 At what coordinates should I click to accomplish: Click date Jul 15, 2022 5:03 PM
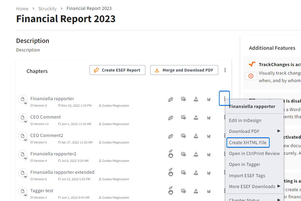74,179
